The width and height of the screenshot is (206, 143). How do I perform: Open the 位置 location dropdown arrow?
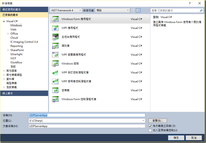click(x=143, y=121)
